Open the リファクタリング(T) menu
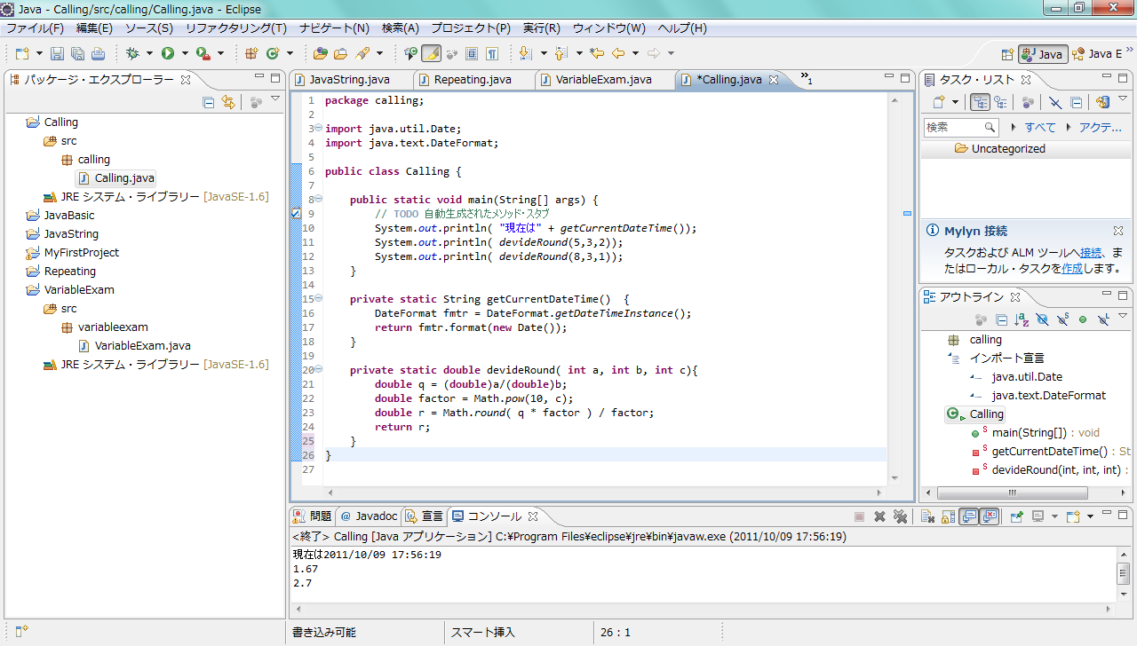 click(x=235, y=28)
